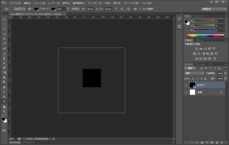Open the geometry options gear
Image resolution: width=229 pixels, height=145 pixels.
[x=135, y=9]
